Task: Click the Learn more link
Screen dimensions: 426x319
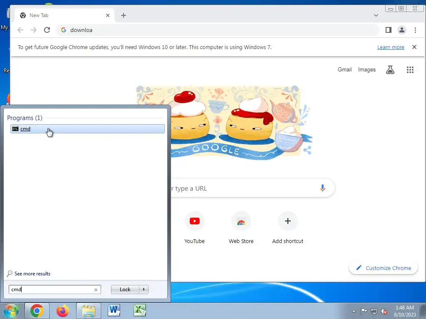Action: [x=391, y=47]
